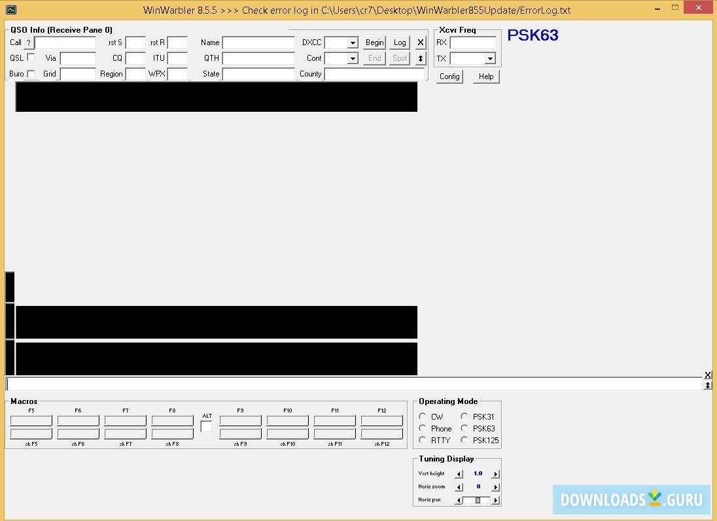Click the County input field
717x521 pixels.
pyautogui.click(x=374, y=74)
